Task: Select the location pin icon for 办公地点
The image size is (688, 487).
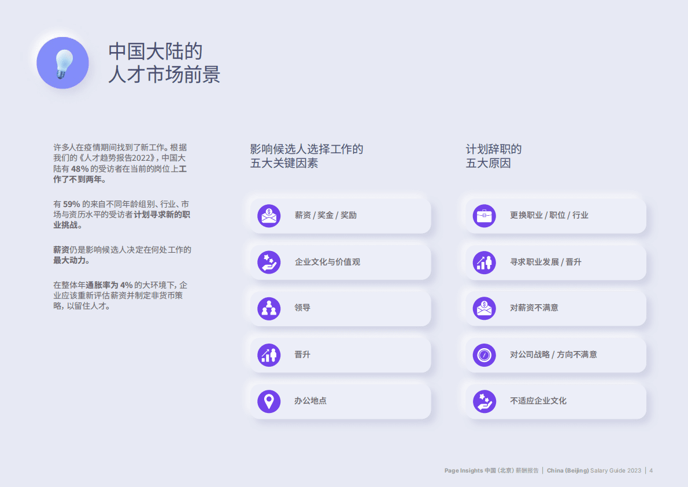Action: click(269, 400)
